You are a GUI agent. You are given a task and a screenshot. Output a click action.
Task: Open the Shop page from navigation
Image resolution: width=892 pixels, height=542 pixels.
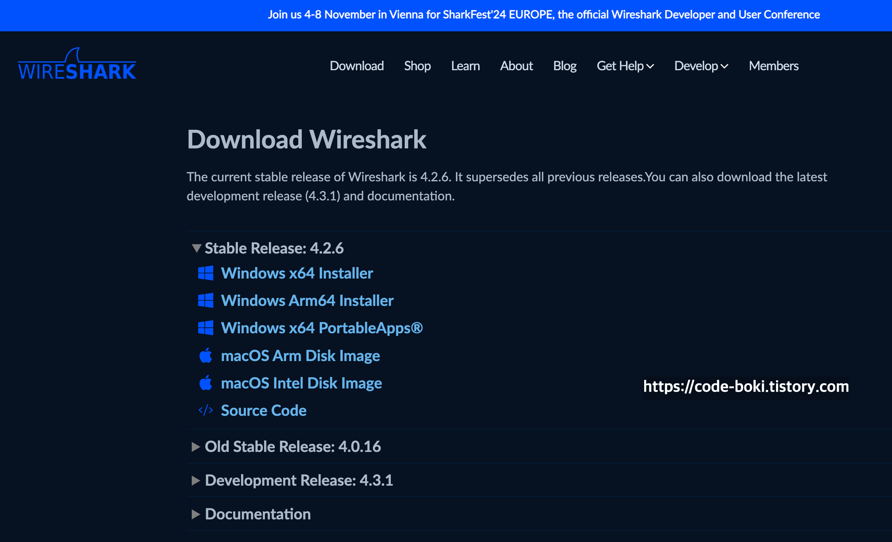tap(417, 66)
